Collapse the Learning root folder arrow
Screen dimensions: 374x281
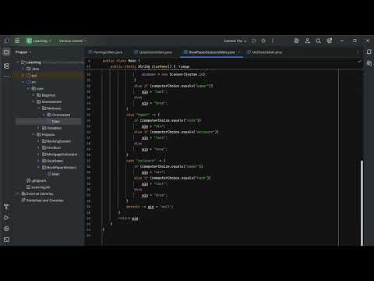click(x=18, y=62)
